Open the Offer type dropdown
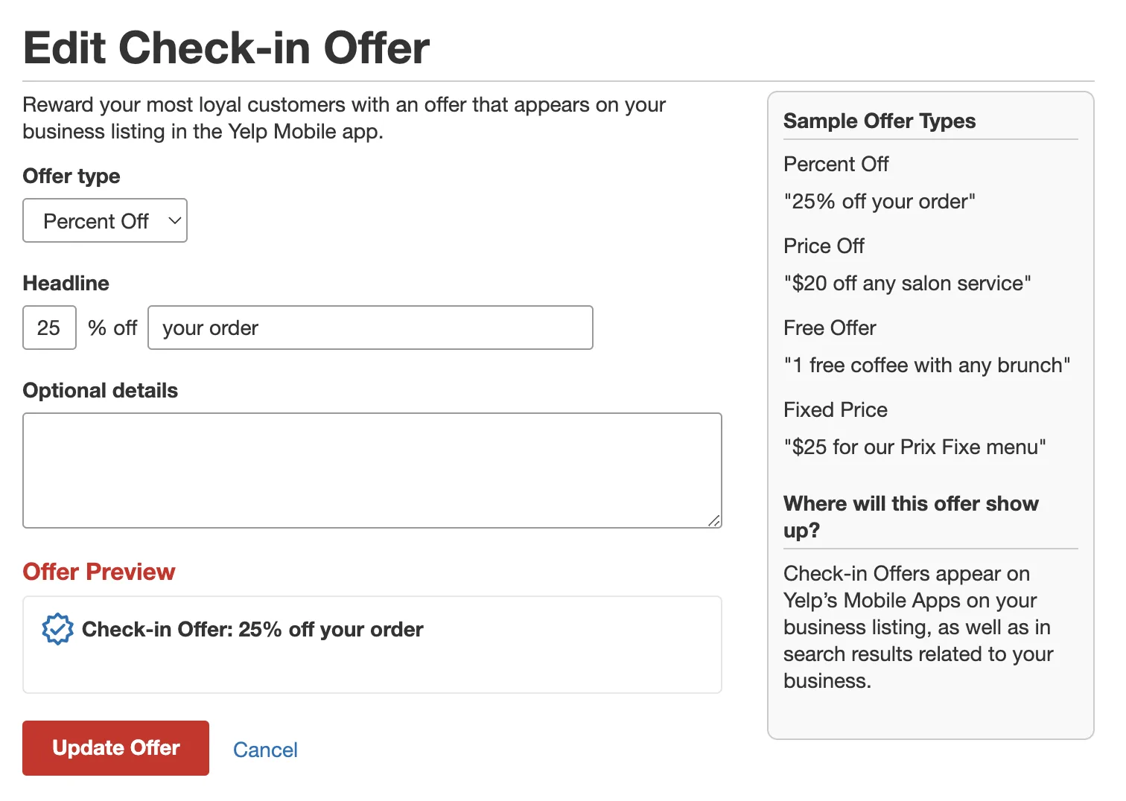The width and height of the screenshot is (1126, 801). point(105,220)
